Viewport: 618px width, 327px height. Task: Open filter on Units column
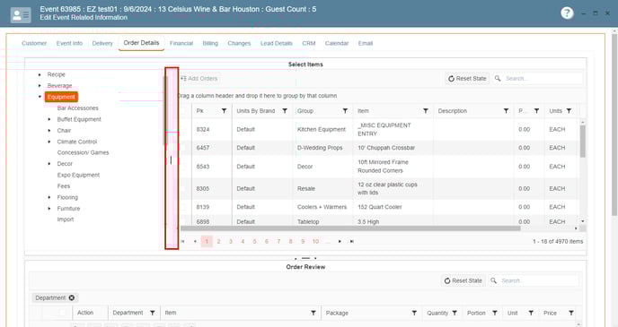pos(569,111)
